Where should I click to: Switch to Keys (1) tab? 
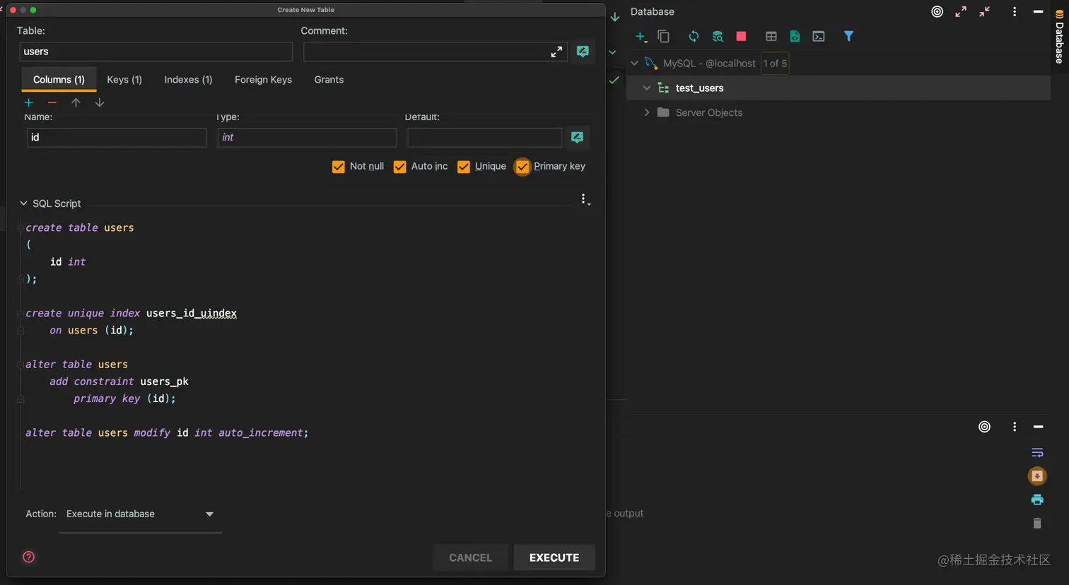click(124, 80)
